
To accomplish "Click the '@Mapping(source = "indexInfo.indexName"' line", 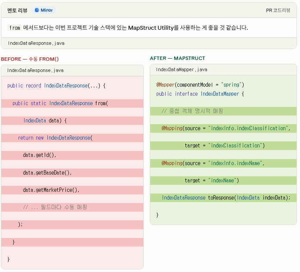I will click(x=223, y=163).
